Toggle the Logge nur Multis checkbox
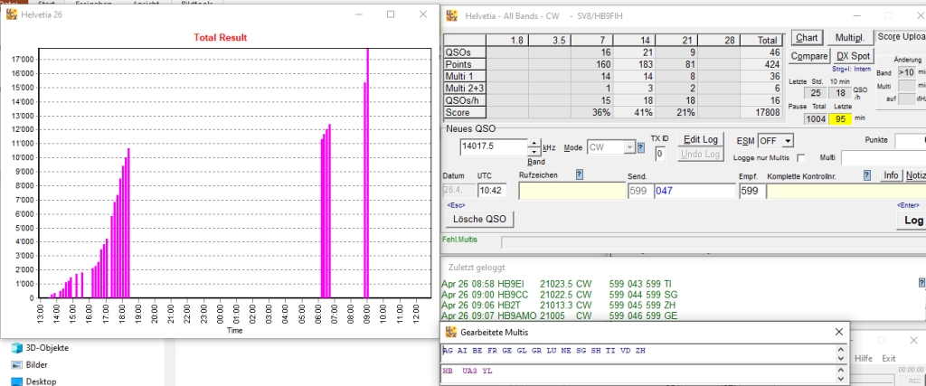This screenshot has width=926, height=386. coord(801,157)
